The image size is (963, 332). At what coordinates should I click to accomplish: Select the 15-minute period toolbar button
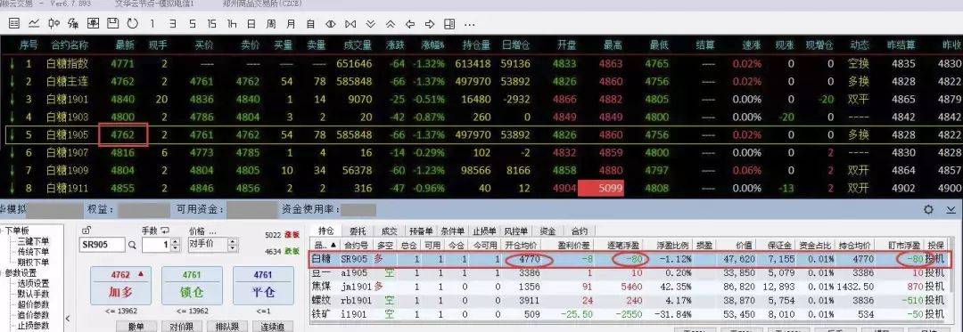211,25
